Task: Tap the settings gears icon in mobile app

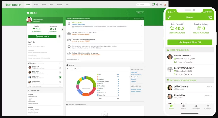Action: 169,17
